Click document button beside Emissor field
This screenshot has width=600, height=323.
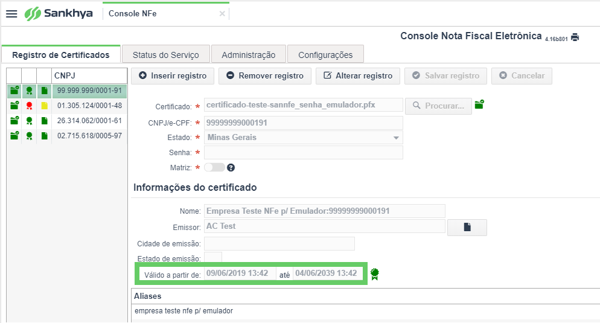tap(467, 228)
